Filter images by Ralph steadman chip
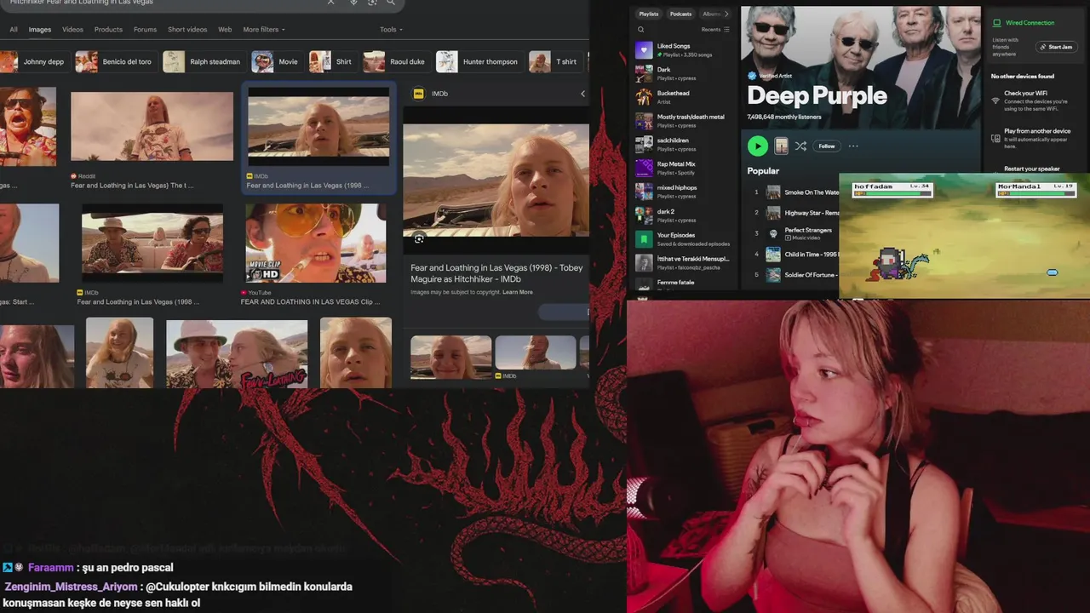The width and height of the screenshot is (1090, 613). [x=204, y=61]
